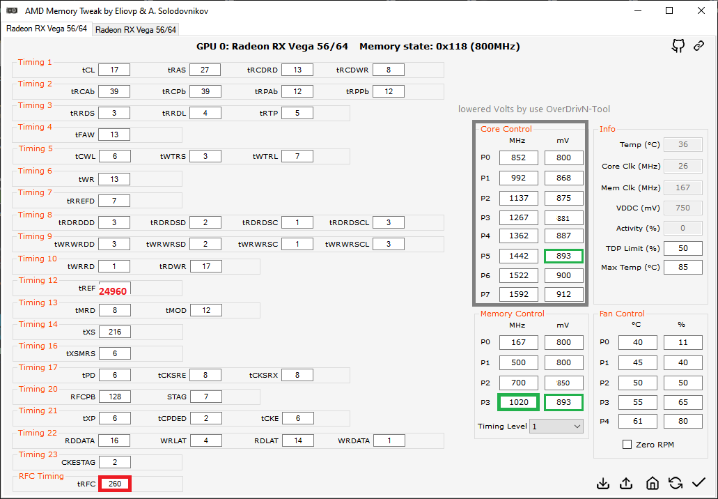Viewport: 718px width, 499px height.
Task: Click the VDDC (mV) info value
Action: pos(682,208)
